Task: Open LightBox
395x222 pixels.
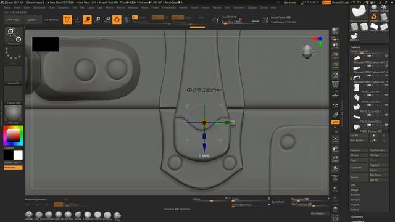Action: click(31, 20)
